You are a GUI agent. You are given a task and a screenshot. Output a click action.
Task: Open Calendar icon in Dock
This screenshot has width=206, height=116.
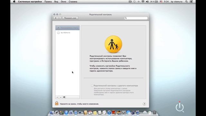[90, 112]
